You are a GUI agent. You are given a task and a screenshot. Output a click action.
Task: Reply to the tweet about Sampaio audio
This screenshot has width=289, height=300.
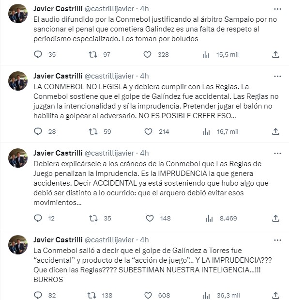pyautogui.click(x=38, y=55)
